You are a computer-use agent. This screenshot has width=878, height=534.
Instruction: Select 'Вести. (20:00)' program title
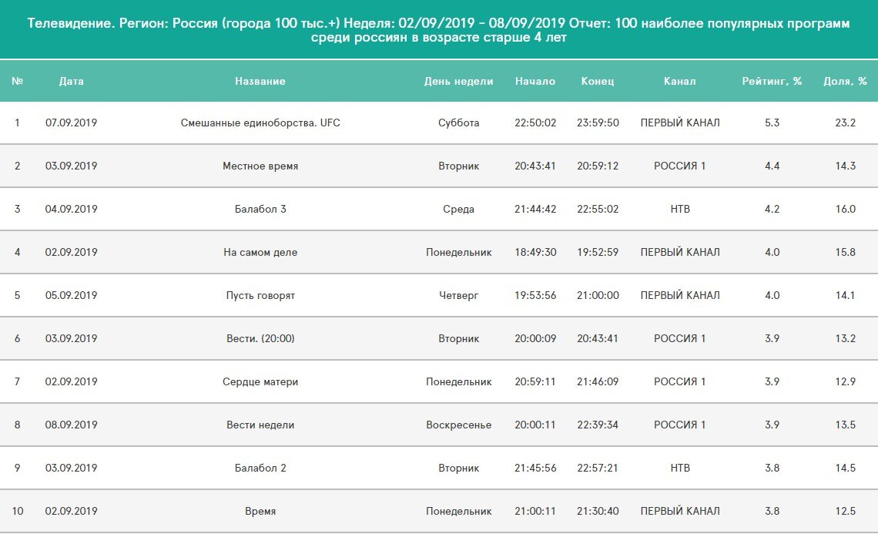[260, 338]
